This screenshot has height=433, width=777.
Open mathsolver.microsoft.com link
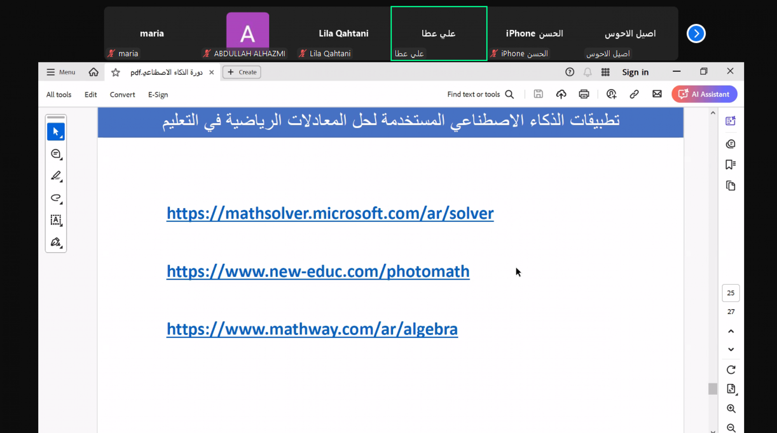330,213
